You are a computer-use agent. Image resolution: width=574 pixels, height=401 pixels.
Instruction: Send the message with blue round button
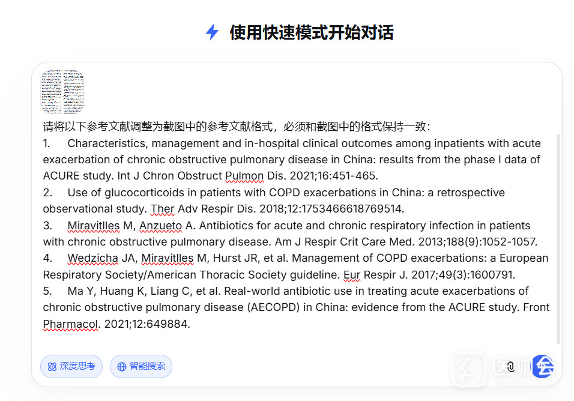[543, 366]
